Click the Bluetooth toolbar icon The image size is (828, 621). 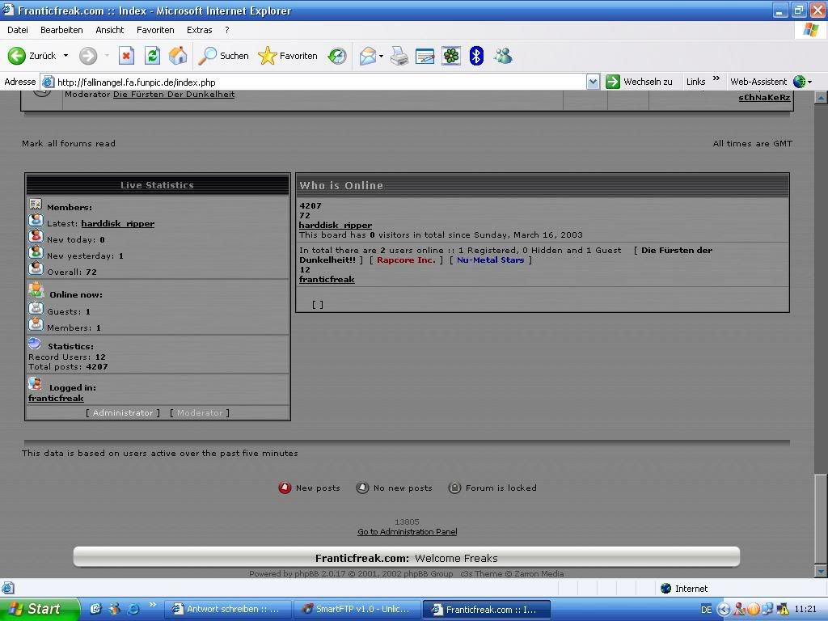coord(476,56)
